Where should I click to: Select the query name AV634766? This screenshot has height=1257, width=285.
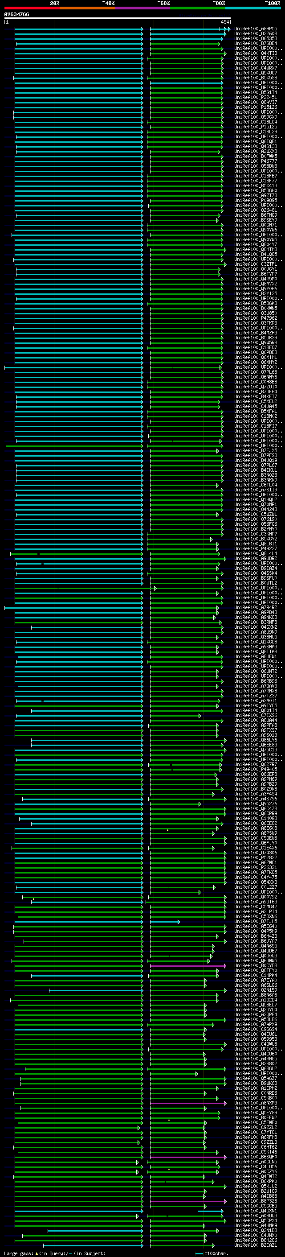coord(16,14)
